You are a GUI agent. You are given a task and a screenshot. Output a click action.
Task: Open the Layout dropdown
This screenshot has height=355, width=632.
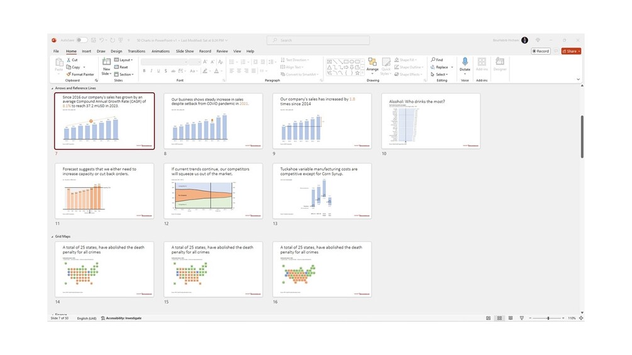tap(123, 60)
